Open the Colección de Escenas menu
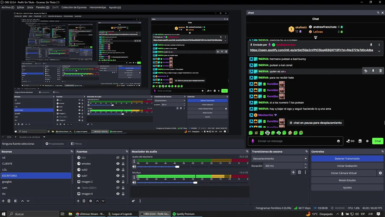The image size is (385, 217). tap(74, 7)
